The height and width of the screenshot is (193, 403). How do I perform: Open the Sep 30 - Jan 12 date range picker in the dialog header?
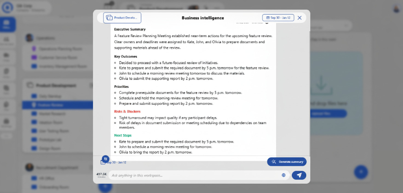[x=278, y=18]
